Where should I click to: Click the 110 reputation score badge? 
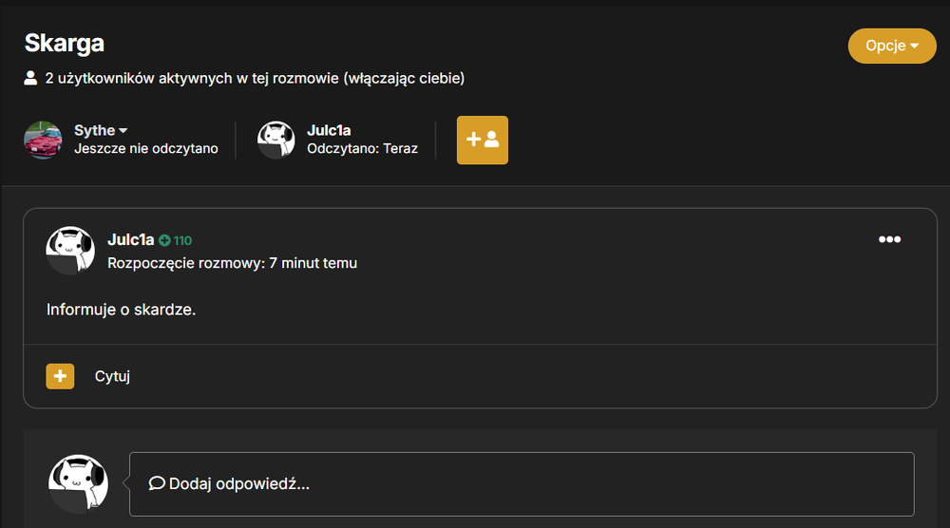tap(182, 240)
